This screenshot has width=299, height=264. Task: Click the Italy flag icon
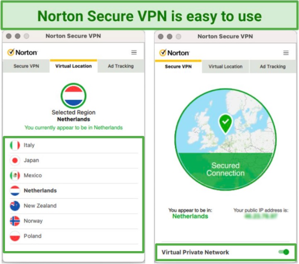point(15,145)
